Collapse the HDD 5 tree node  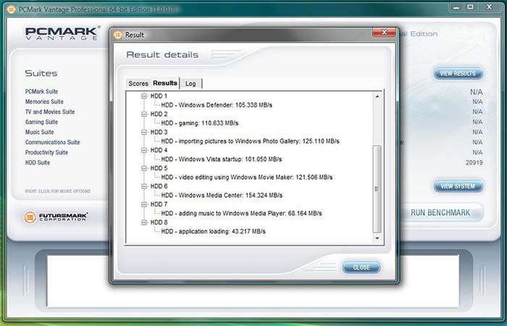click(x=144, y=169)
